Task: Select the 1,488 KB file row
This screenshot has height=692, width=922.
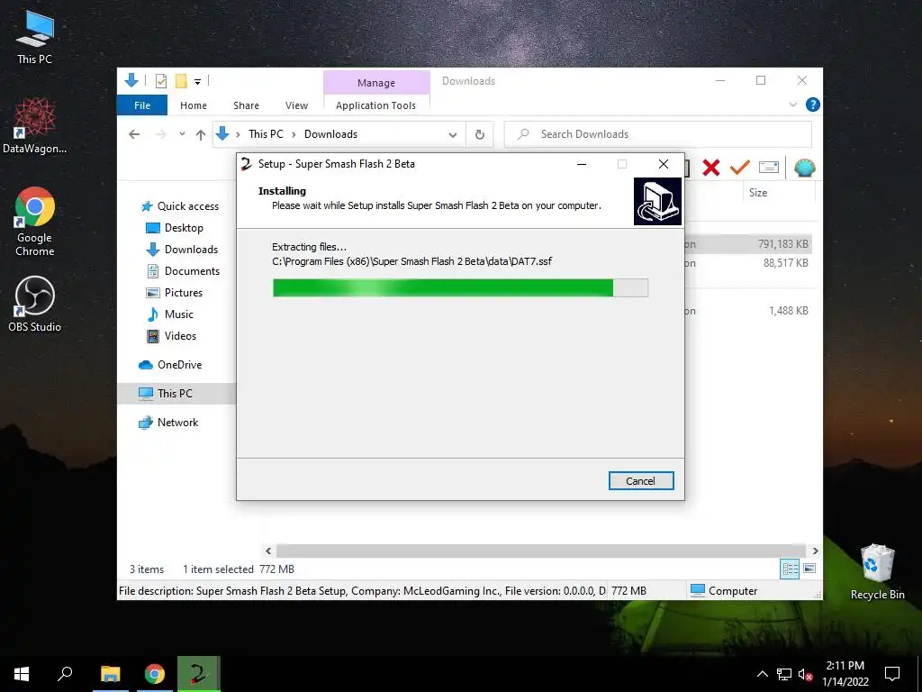Action: 748,311
